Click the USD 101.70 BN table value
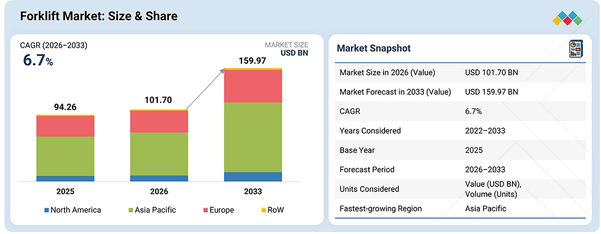601x234 pixels. [492, 72]
